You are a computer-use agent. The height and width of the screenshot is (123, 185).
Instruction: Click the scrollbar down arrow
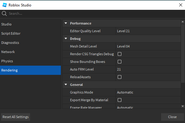[x=183, y=106]
